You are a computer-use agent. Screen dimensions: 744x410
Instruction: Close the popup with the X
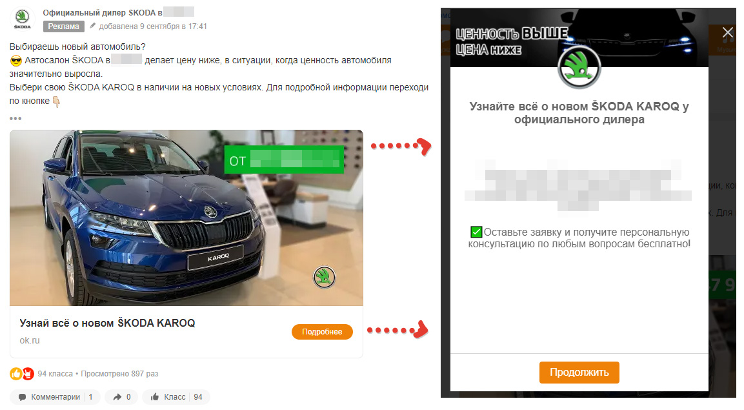coord(727,32)
